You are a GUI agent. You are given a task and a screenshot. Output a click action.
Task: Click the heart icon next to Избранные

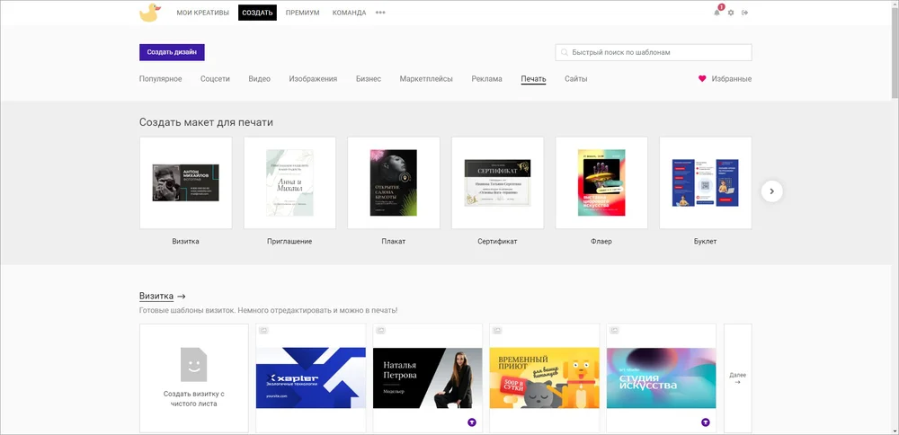point(702,79)
